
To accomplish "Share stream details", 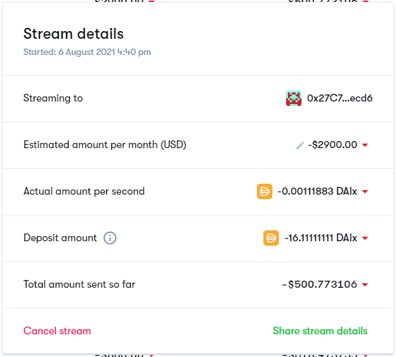I will coord(320,330).
